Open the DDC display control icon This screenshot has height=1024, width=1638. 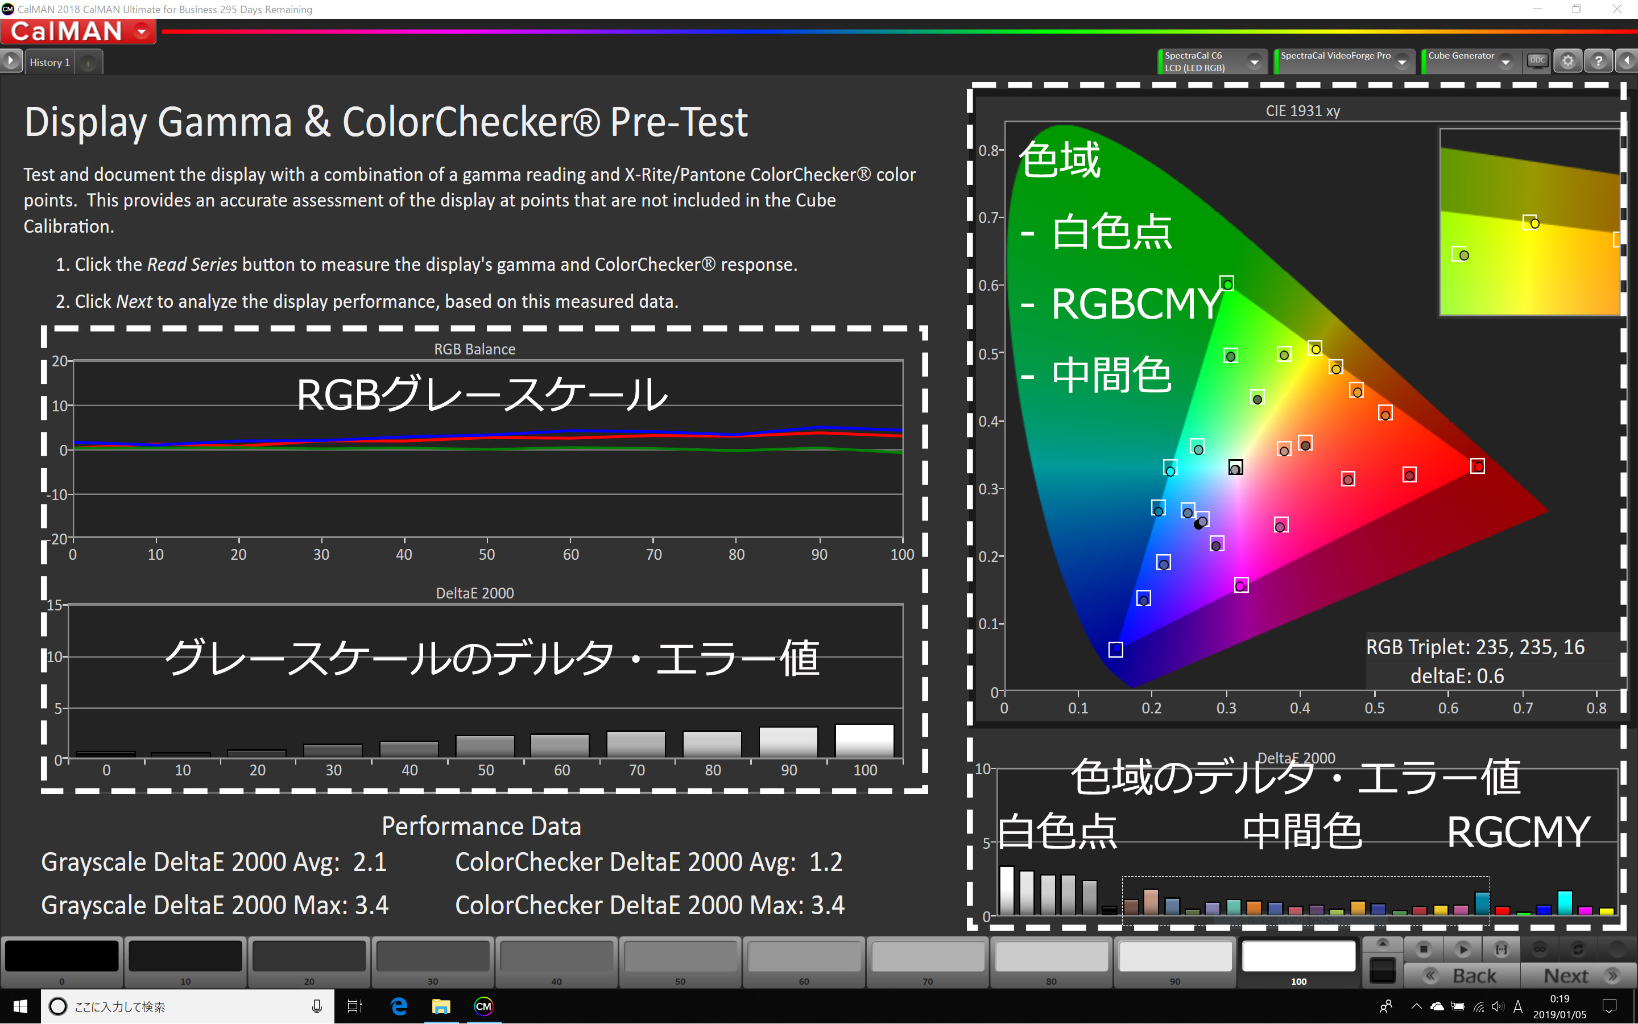tap(1537, 61)
